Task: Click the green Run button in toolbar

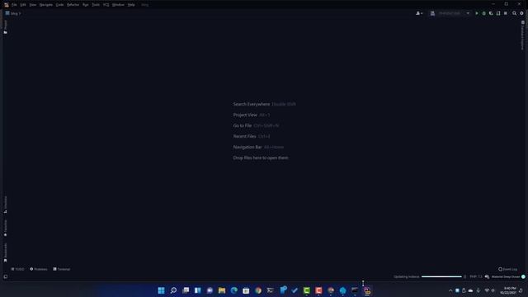Action: 477,13
